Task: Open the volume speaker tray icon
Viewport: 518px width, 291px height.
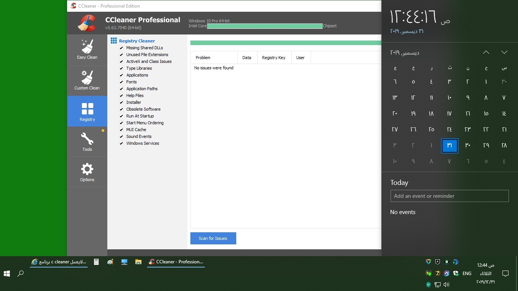Action: point(446,284)
